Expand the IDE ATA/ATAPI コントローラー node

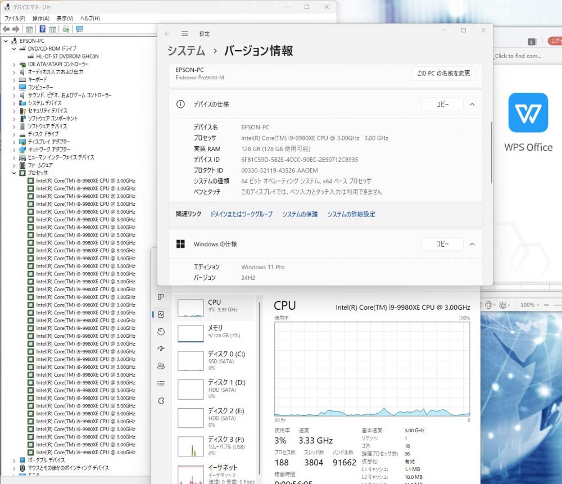pos(14,64)
